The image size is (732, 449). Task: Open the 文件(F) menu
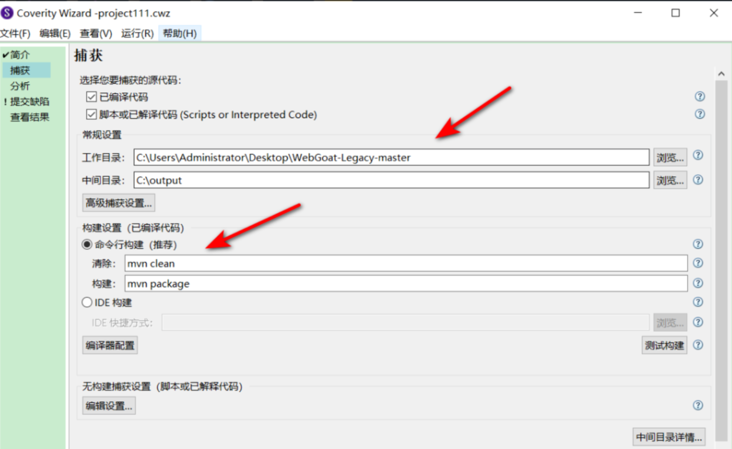click(15, 33)
